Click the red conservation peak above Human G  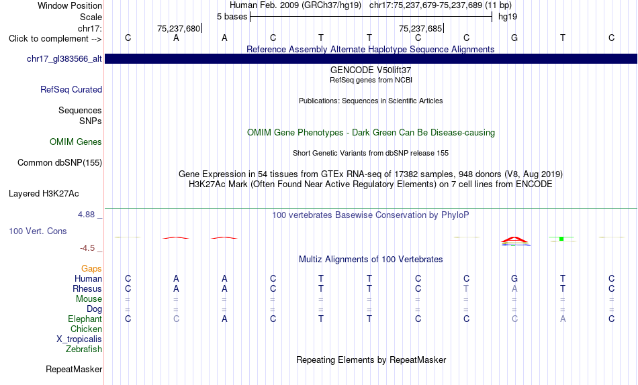coord(514,239)
